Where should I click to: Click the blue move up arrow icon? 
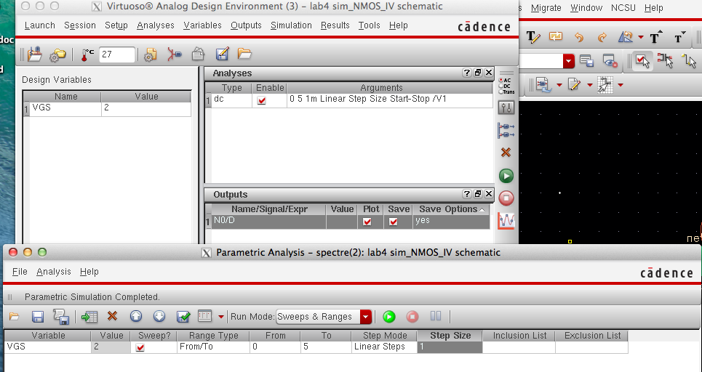tap(136, 317)
